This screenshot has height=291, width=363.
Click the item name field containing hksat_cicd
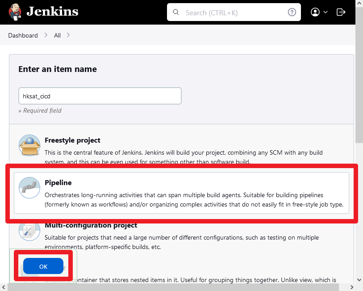pyautogui.click(x=100, y=96)
